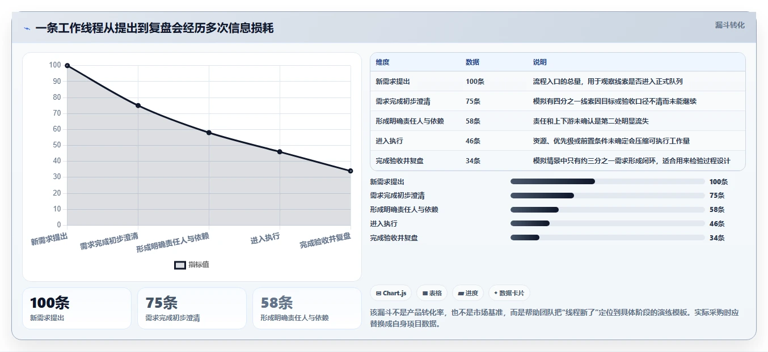Click y-axis value 100 in chart
Screen dimensions: 768x352
pyautogui.click(x=55, y=65)
